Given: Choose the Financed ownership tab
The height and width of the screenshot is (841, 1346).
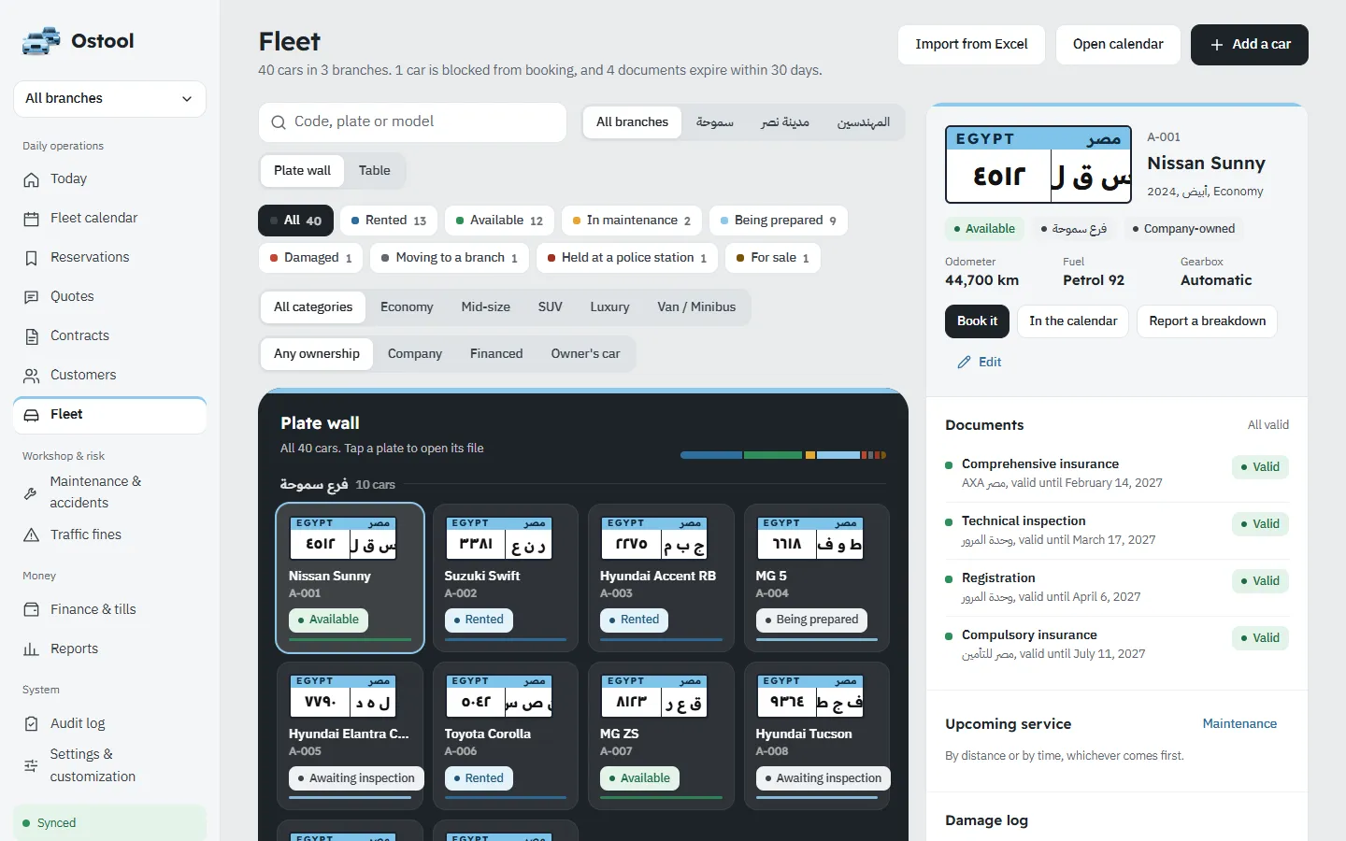Looking at the screenshot, I should pos(496,354).
